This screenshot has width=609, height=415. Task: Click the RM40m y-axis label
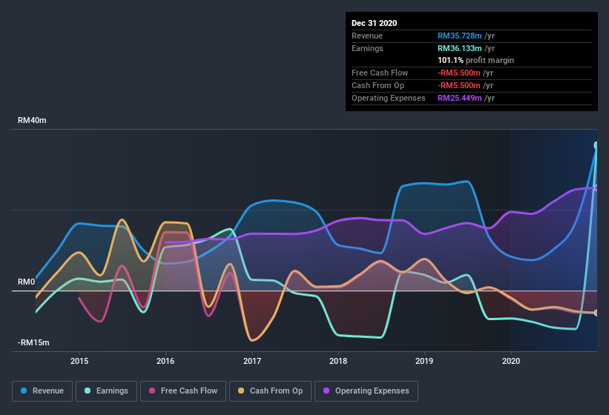pyautogui.click(x=32, y=120)
